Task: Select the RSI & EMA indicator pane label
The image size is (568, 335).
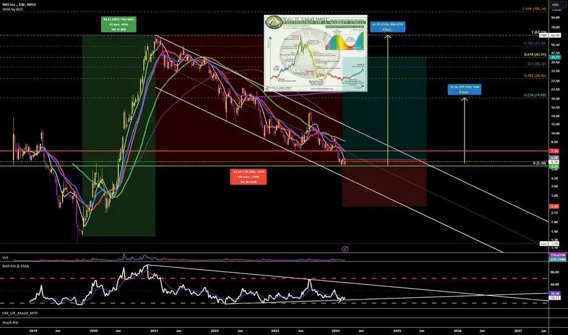Action: click(x=15, y=266)
